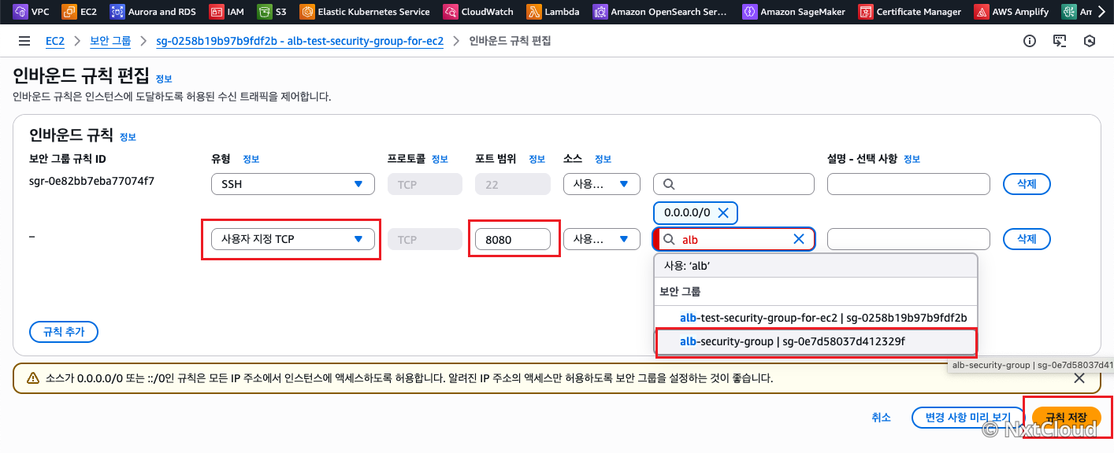Open 정보 link beside 소스 column

603,159
